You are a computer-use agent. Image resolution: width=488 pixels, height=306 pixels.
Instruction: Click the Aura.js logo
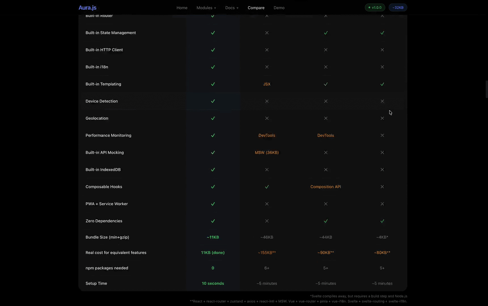coord(87,8)
